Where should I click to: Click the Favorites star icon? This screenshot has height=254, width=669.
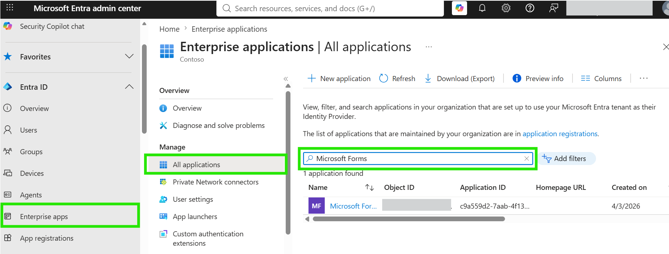(x=8, y=57)
